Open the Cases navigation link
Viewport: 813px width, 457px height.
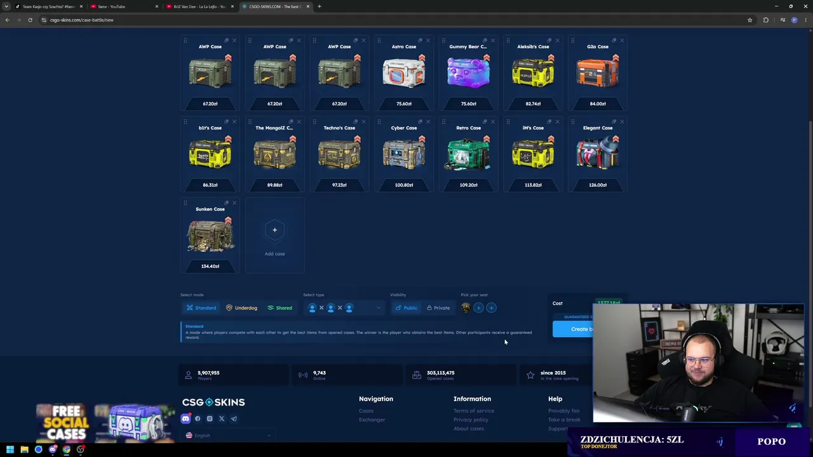point(366,411)
